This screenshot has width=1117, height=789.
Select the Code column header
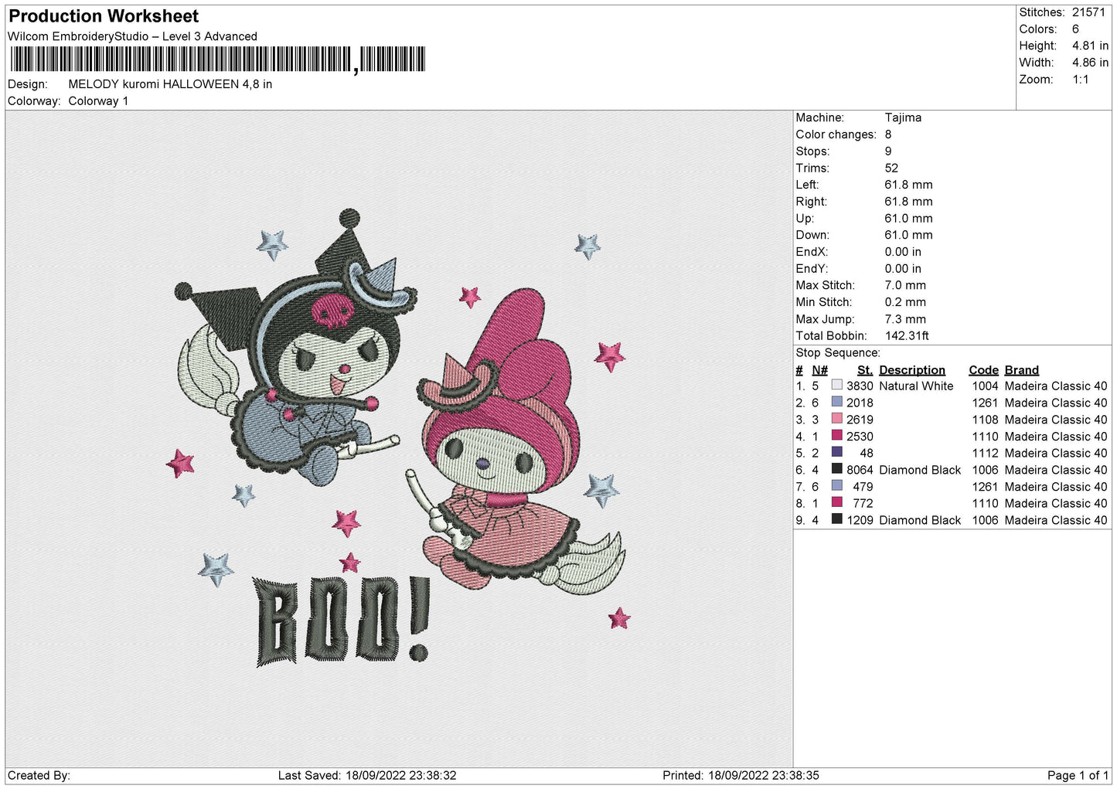(983, 370)
